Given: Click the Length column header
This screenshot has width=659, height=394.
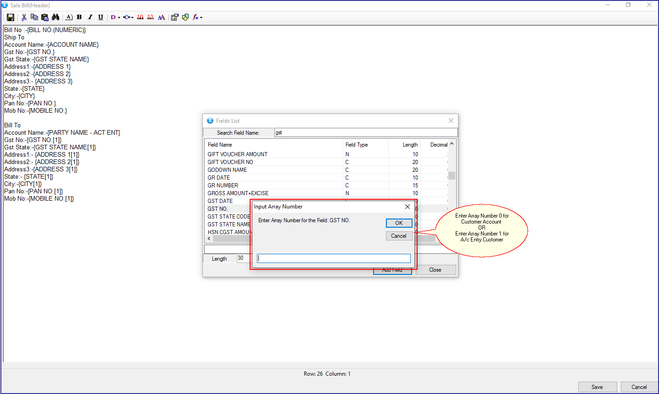Looking at the screenshot, I should click(x=404, y=145).
